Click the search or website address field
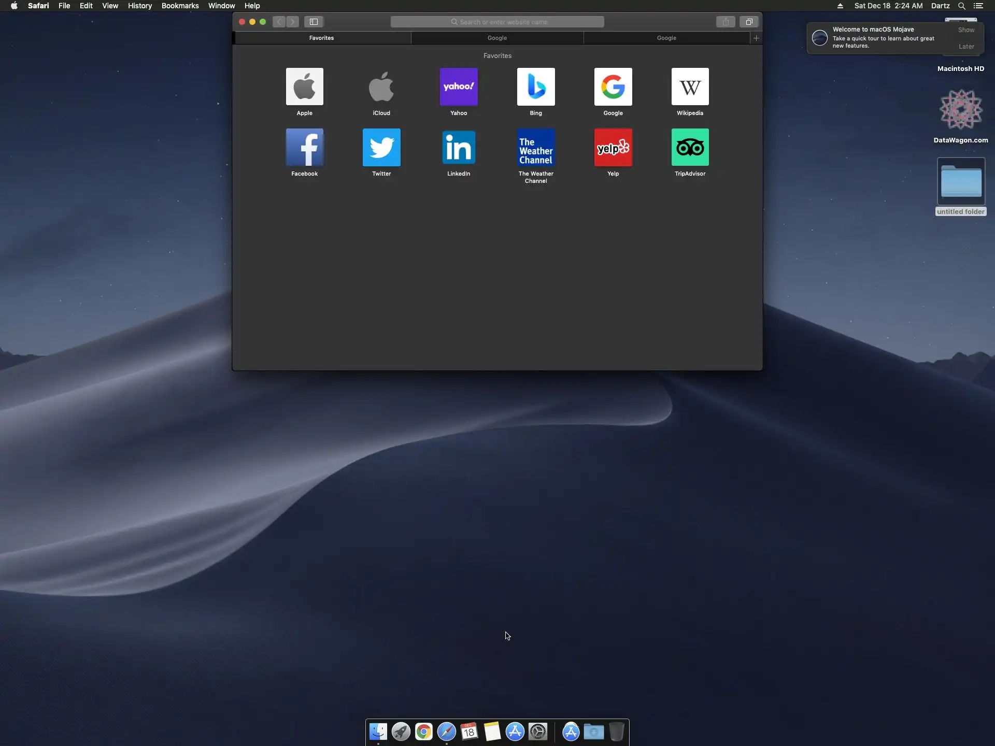The image size is (995, 746). [497, 22]
